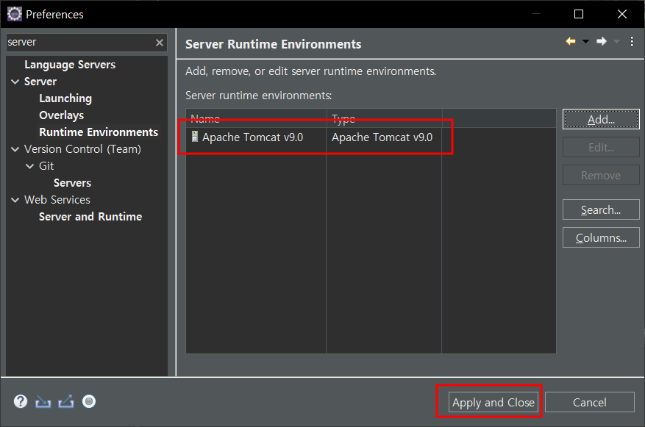Screen dimensions: 645x427
Task: Select Web Services preference page
Action: 57,199
